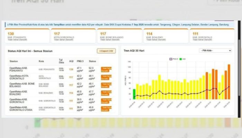Click the 47.7 µg/m³ value cell
Screen dimensions: 242x138
click(92, 93)
